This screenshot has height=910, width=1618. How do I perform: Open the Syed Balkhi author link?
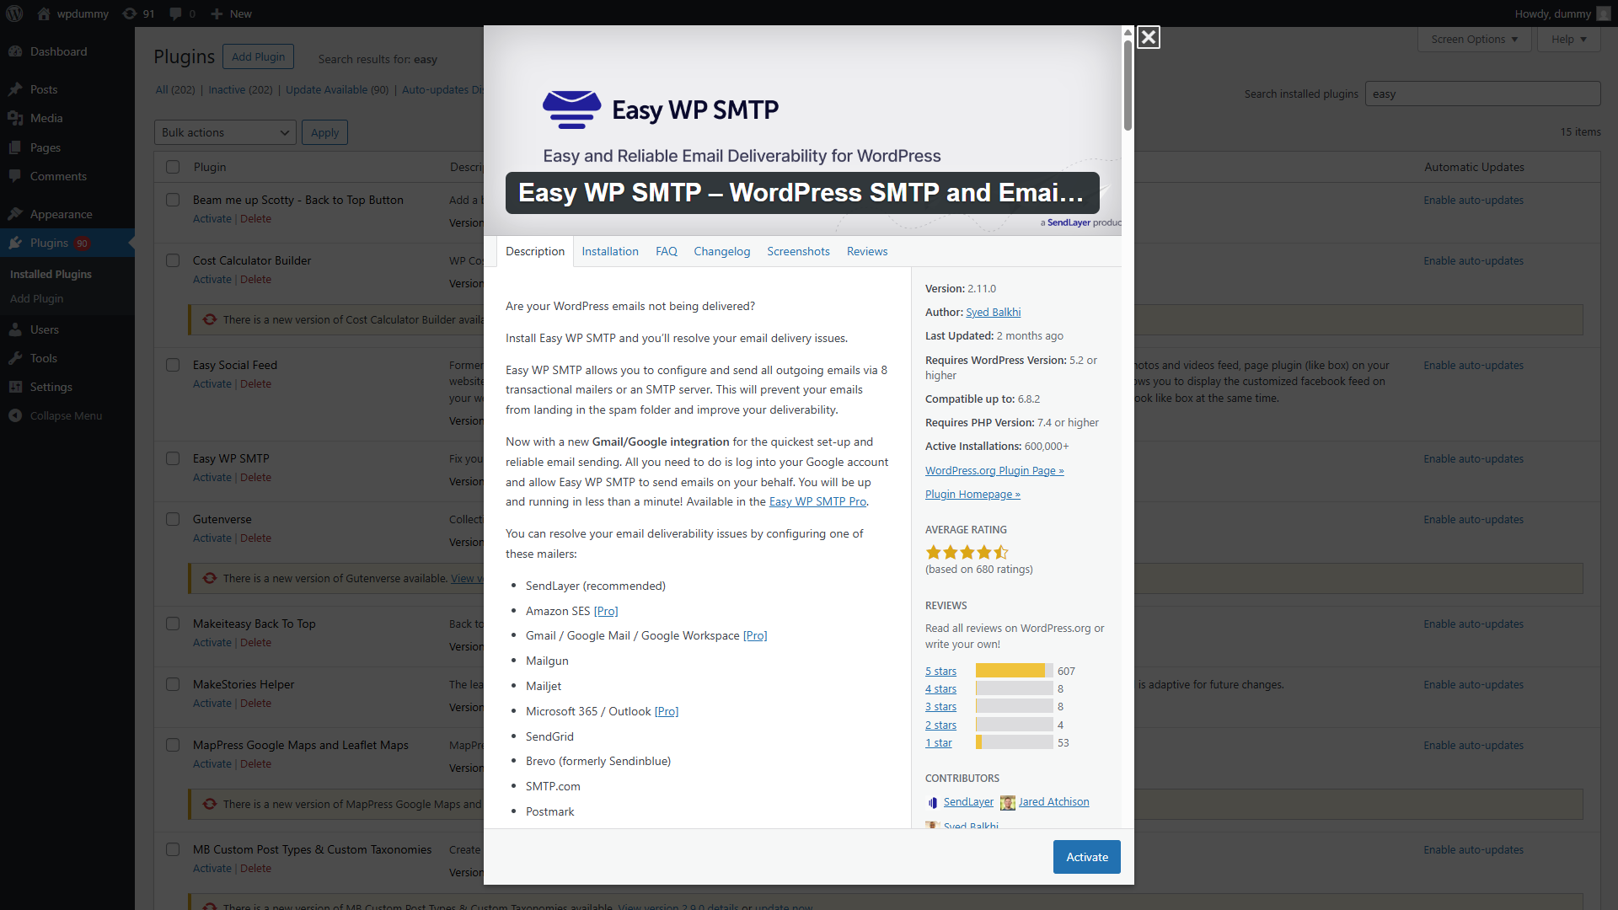coord(993,312)
